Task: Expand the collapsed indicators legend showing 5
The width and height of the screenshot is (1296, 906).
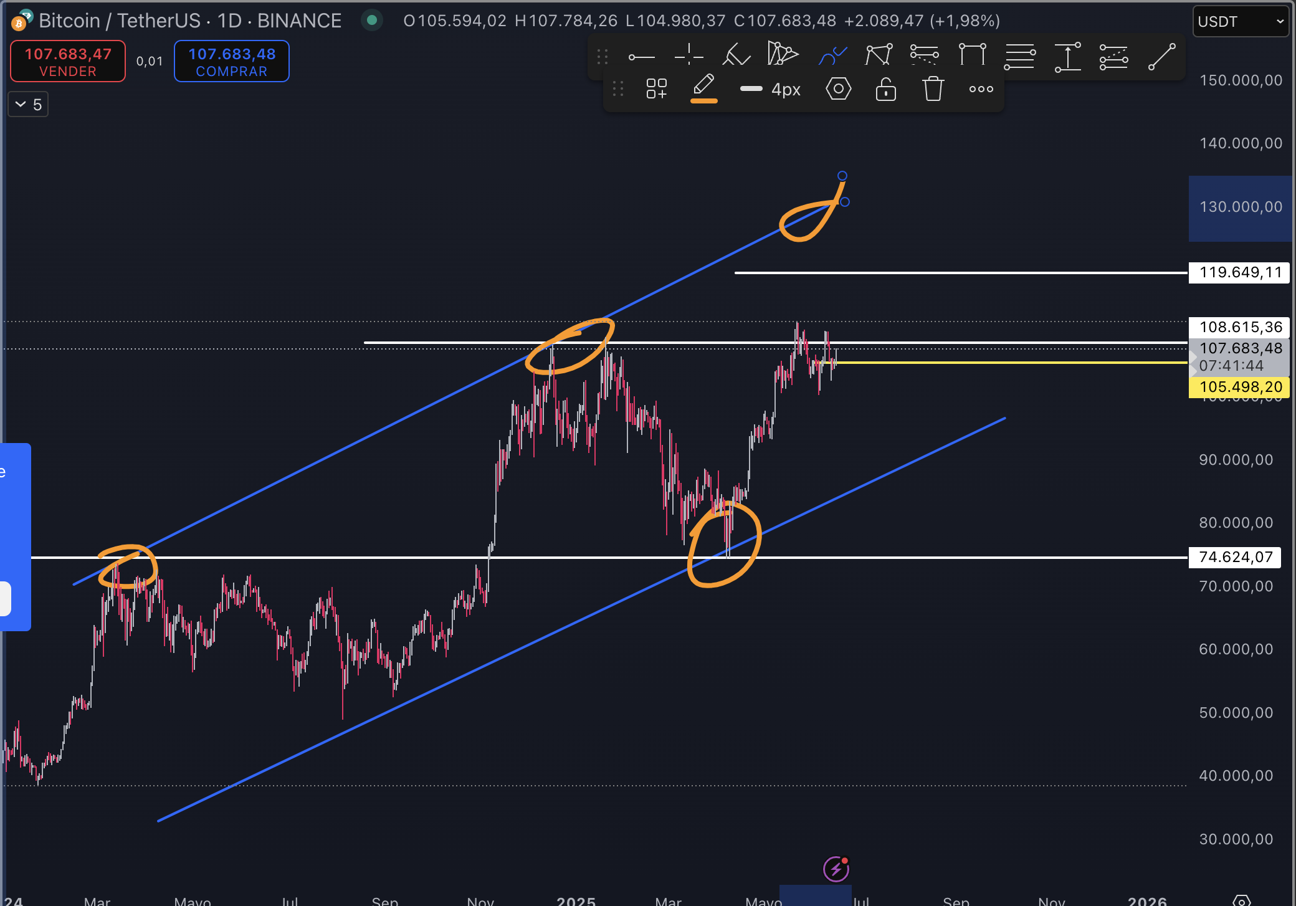Action: pos(28,104)
